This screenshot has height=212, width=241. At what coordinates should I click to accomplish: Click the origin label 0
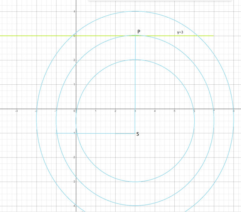(74, 111)
